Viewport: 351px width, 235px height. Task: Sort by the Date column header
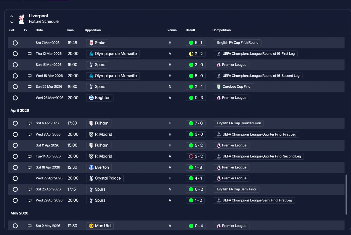click(x=39, y=30)
